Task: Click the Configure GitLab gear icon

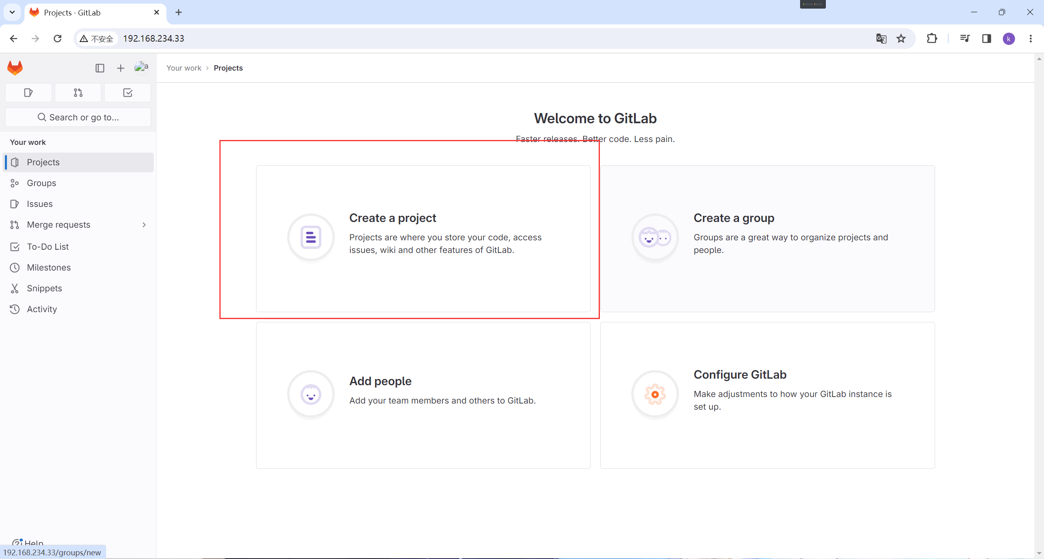Action: [655, 394]
